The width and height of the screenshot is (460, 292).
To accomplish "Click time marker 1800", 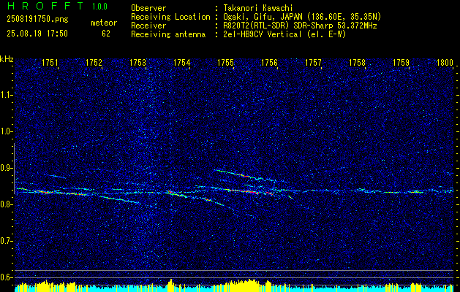I will pyautogui.click(x=445, y=62).
